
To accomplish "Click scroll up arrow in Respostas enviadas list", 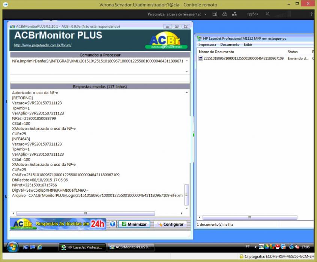I will tap(187, 92).
